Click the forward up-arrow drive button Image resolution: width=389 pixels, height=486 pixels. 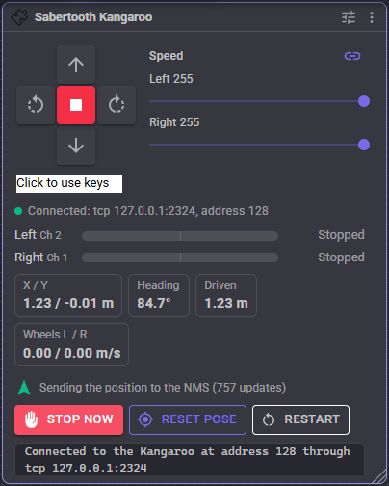[76, 65]
